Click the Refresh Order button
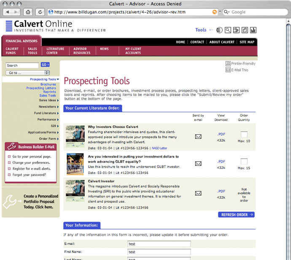Image resolution: width=291 pixels, height=260 pixels. click(x=236, y=215)
